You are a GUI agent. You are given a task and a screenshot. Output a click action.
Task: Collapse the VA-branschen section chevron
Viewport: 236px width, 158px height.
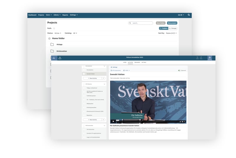[x=104, y=126]
